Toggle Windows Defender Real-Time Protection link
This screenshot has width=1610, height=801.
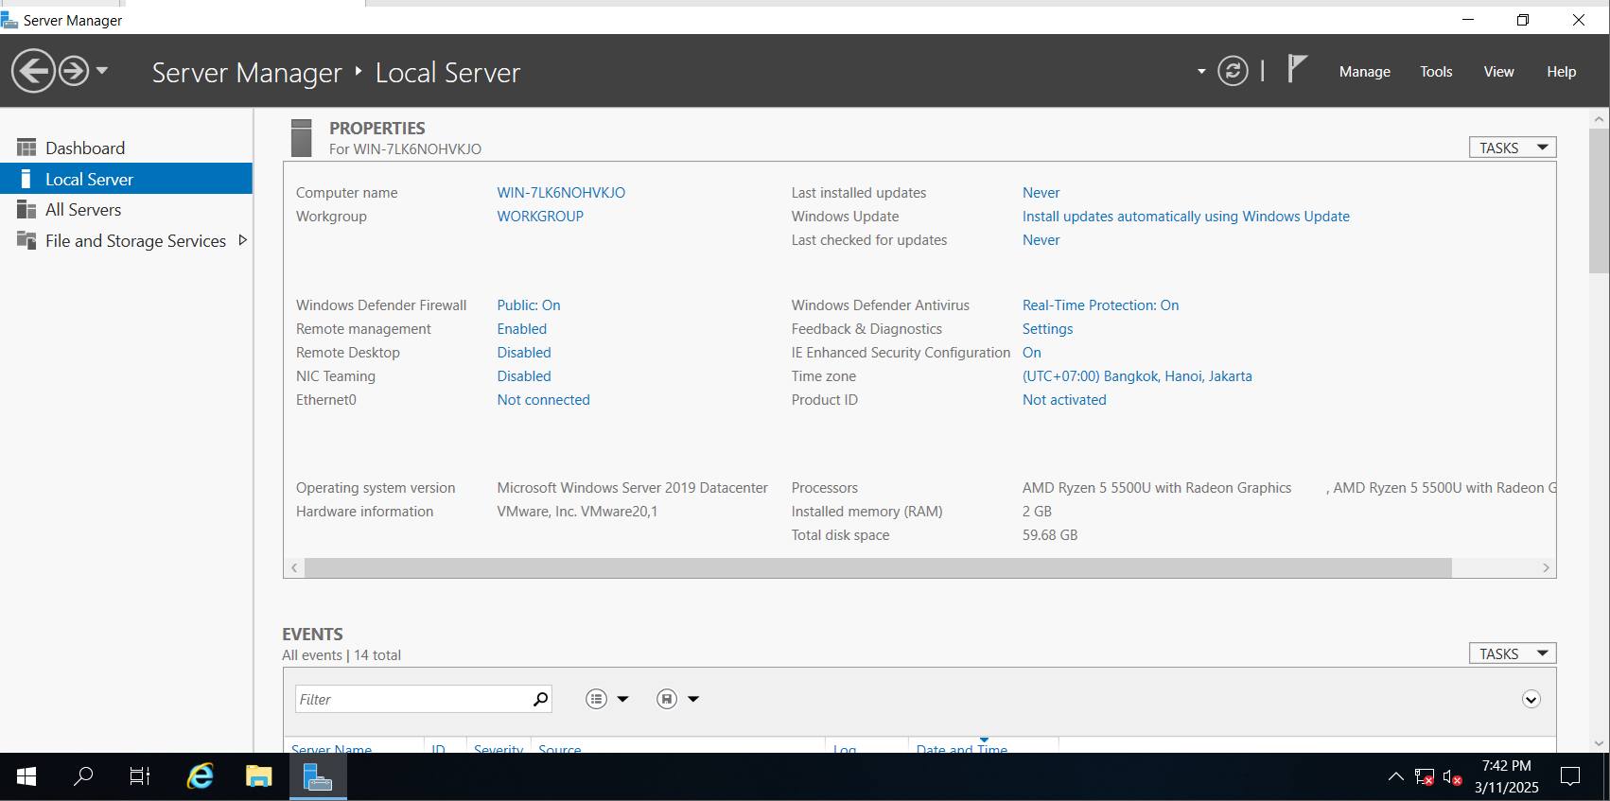[1100, 305]
